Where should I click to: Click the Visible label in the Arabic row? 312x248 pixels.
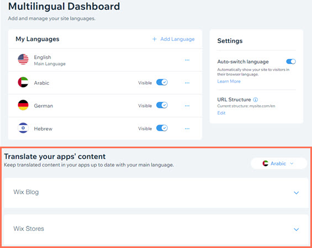[x=145, y=83]
